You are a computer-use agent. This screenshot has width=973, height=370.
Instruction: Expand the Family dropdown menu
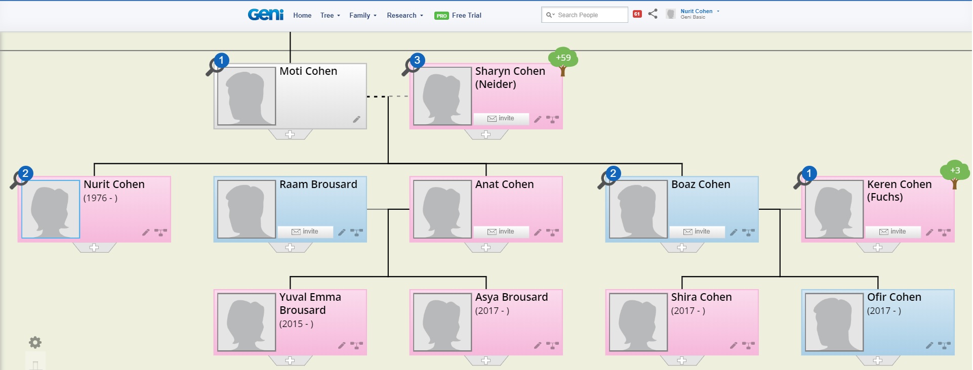362,16
